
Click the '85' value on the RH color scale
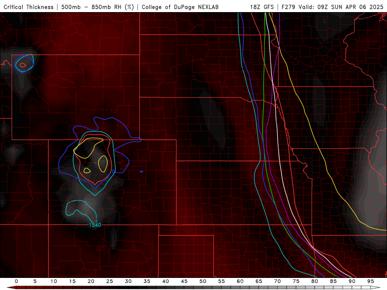click(x=333, y=281)
